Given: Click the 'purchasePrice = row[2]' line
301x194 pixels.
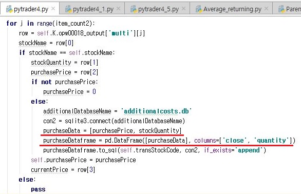Looking at the screenshot, I should 65,72.
